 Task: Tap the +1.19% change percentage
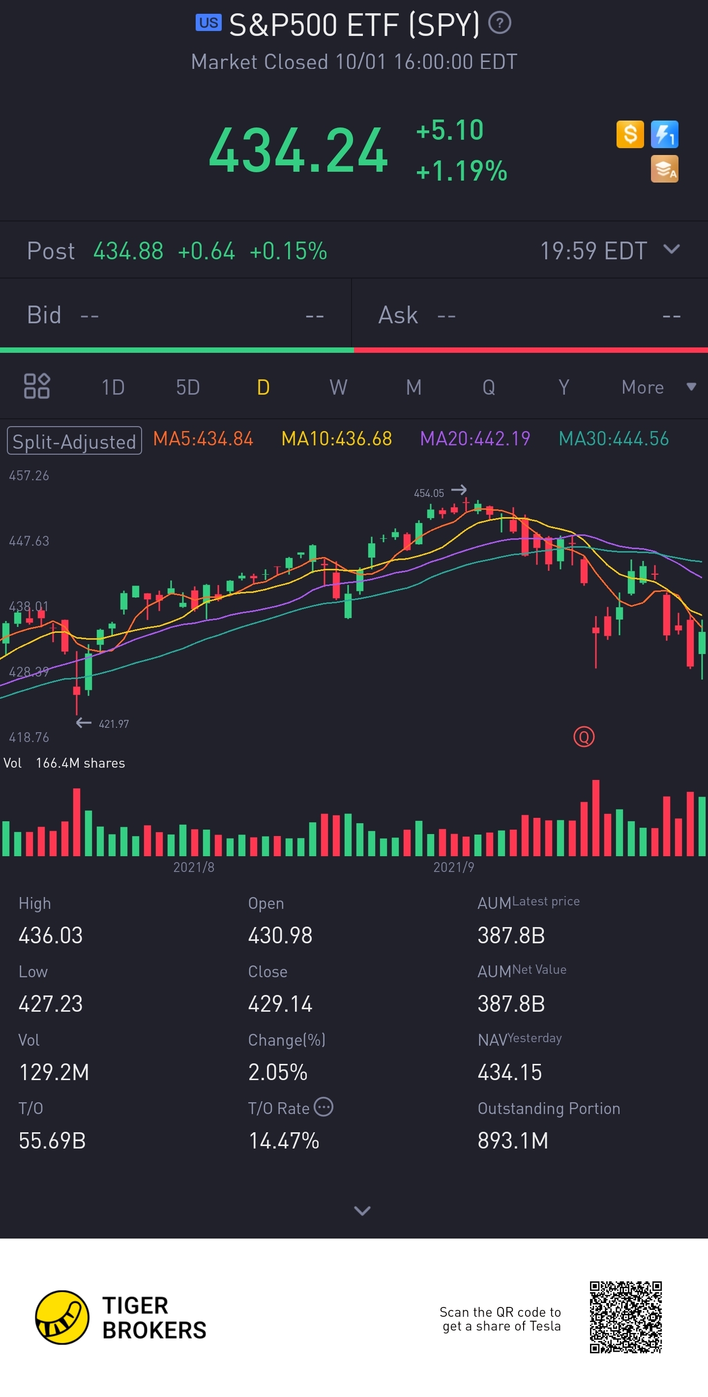click(462, 171)
